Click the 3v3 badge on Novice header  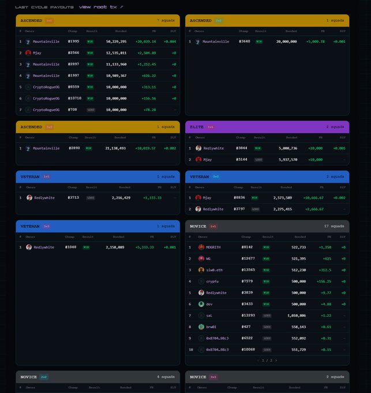click(x=213, y=377)
